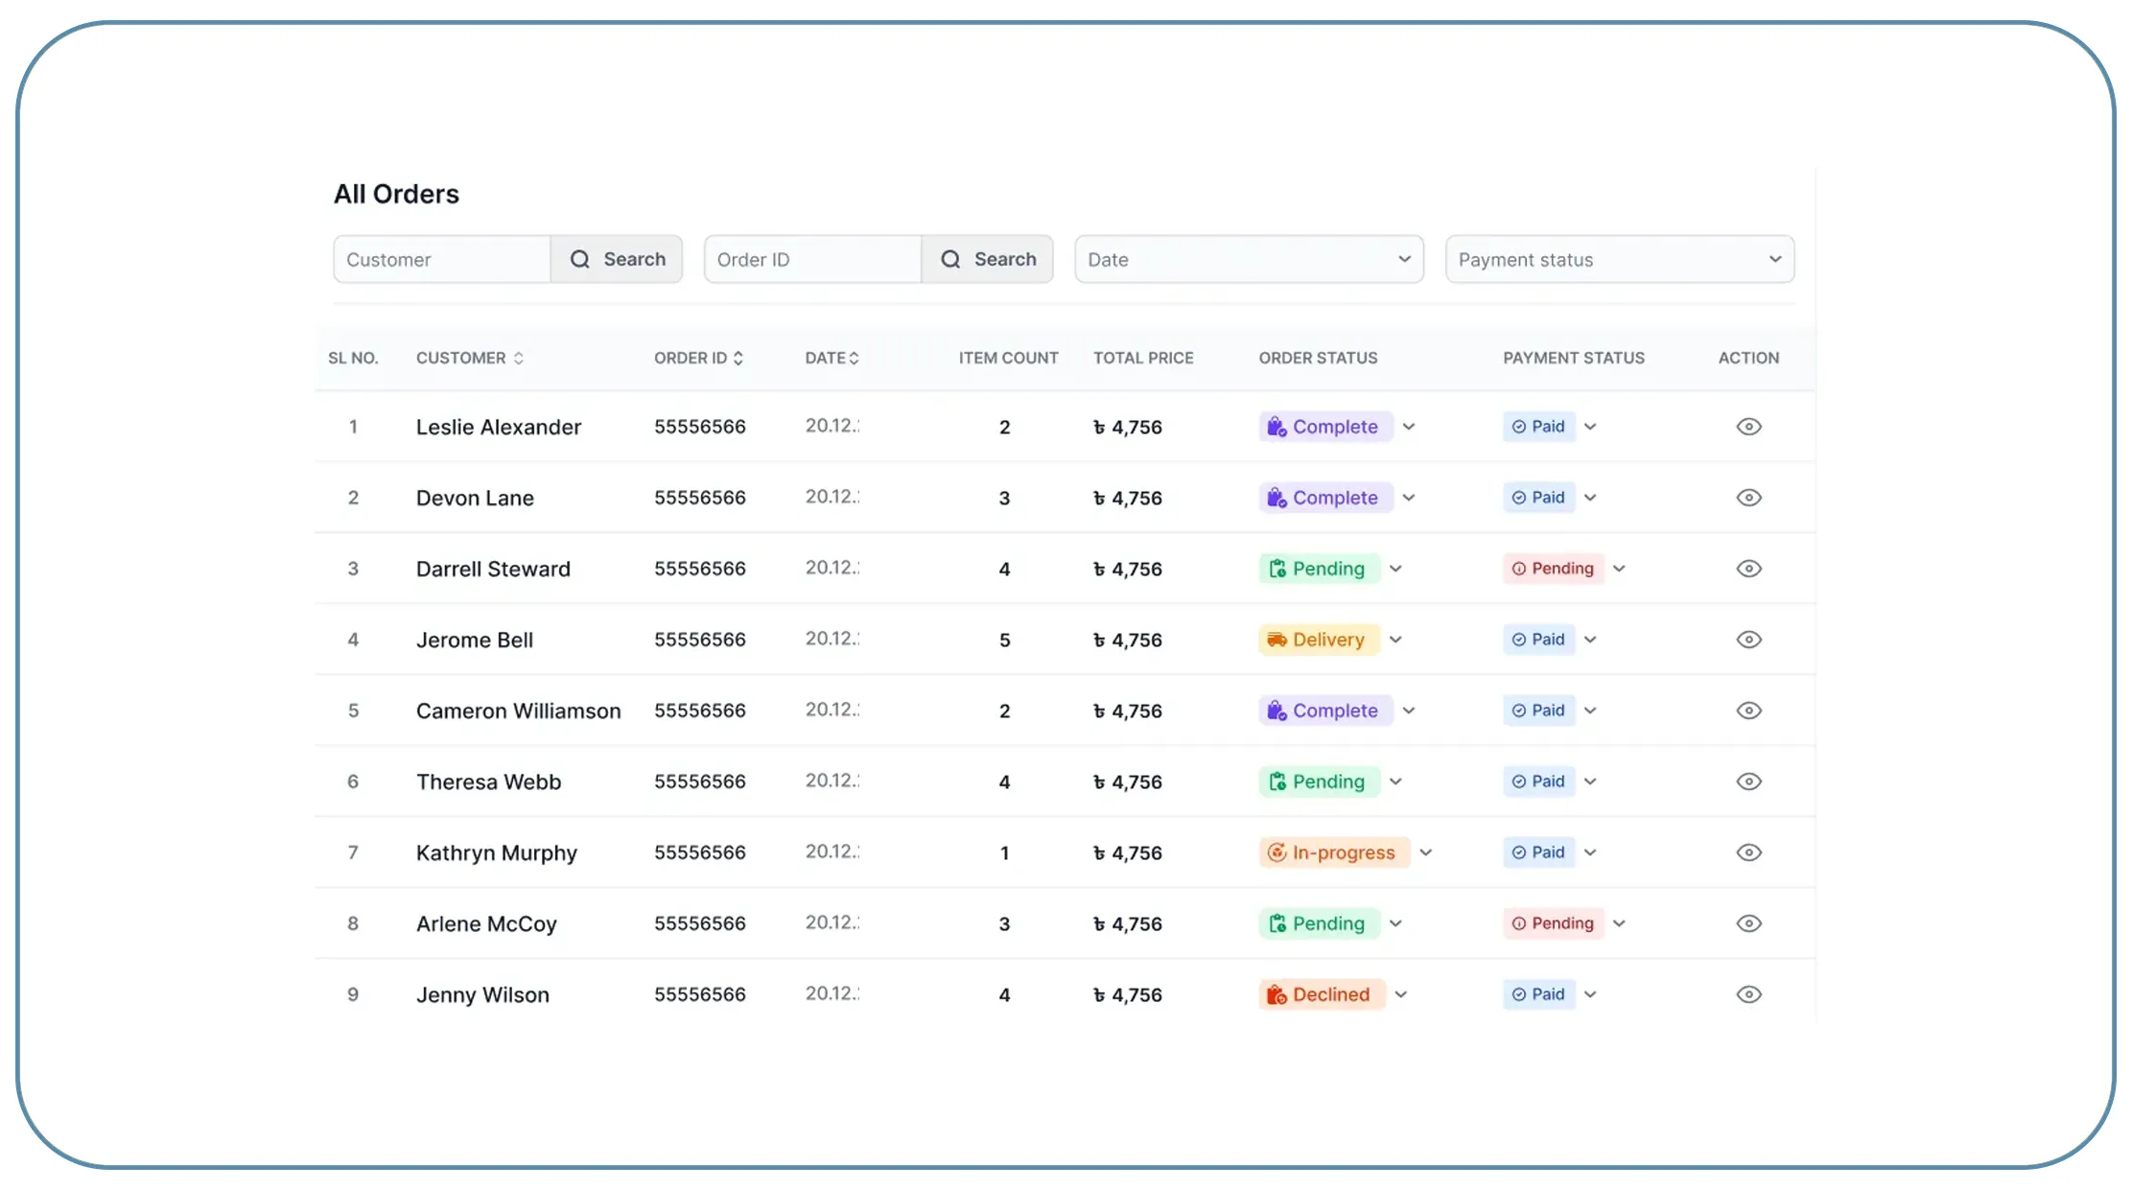Open payment status dropdown for Theresa Webb
2132x1189 pixels.
coord(1590,781)
